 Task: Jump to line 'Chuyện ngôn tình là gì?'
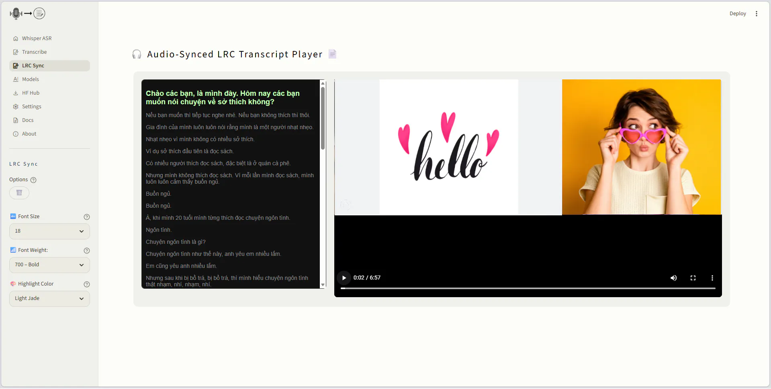pos(176,242)
